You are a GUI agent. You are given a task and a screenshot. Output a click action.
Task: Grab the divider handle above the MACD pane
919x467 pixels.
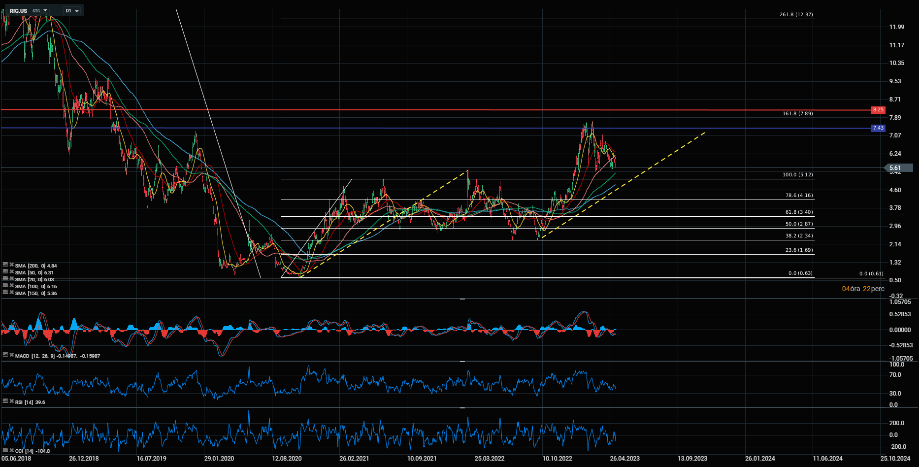pyautogui.click(x=462, y=299)
